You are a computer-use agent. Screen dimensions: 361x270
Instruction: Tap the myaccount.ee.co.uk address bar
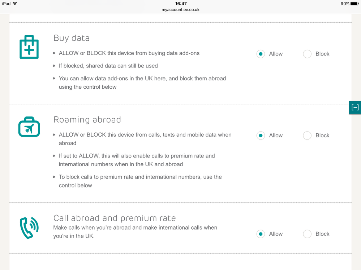click(180, 10)
